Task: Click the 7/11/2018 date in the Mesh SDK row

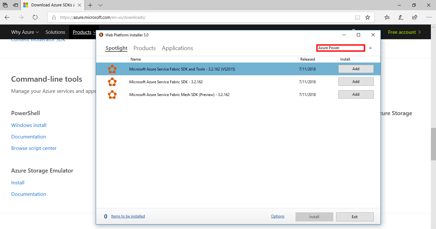Action: (307, 95)
